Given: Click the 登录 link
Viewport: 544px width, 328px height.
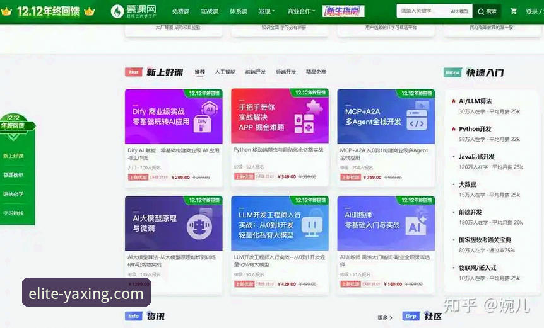Looking at the screenshot, I should coord(531,11).
